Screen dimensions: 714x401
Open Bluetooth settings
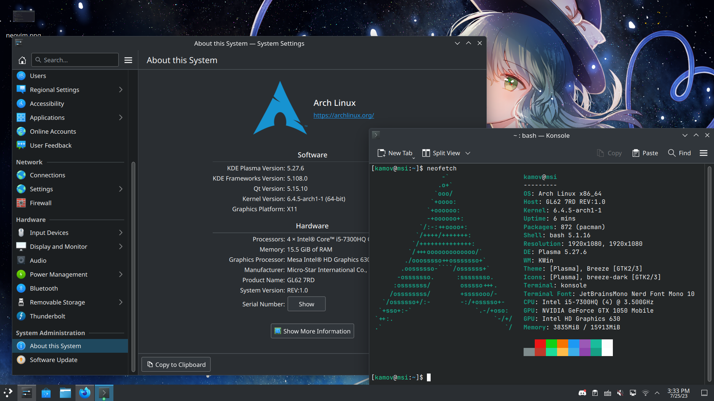[70, 288]
